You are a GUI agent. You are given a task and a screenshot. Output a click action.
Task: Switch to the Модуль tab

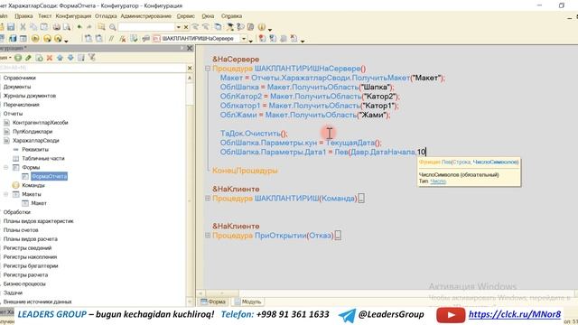[247, 302]
